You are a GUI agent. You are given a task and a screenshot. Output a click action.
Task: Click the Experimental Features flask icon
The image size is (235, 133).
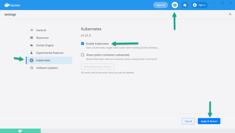pyautogui.click(x=32, y=53)
